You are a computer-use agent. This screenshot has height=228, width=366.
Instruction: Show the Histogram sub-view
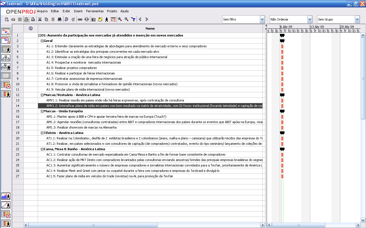6,196
